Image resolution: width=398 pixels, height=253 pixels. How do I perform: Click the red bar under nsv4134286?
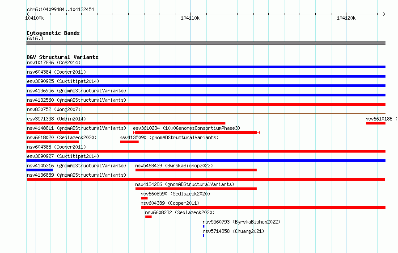click(x=196, y=189)
